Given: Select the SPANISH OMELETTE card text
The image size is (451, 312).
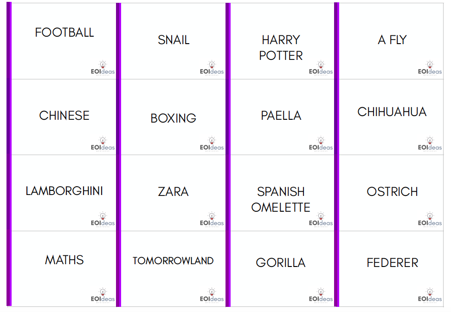Looking at the screenshot, I should [281, 200].
